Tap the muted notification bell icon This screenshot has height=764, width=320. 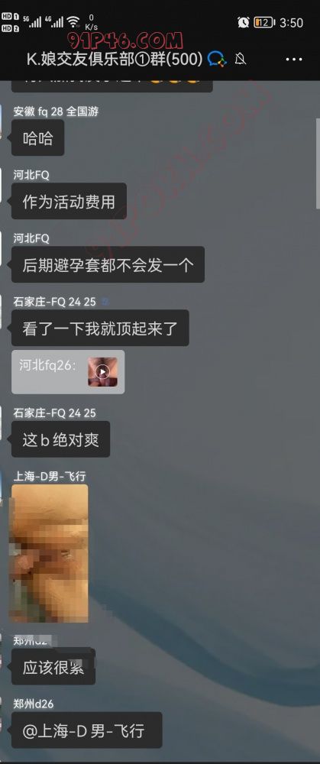(x=240, y=60)
